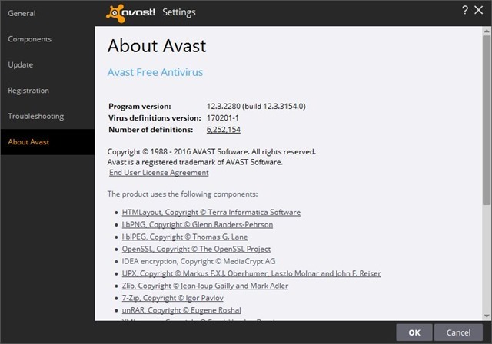Switch to the Components tab
The width and height of the screenshot is (492, 344).
30,38
